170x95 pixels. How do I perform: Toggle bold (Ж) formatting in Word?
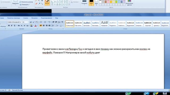(x=9, y=26)
